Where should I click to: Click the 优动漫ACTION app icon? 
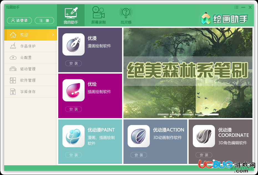[139, 136]
